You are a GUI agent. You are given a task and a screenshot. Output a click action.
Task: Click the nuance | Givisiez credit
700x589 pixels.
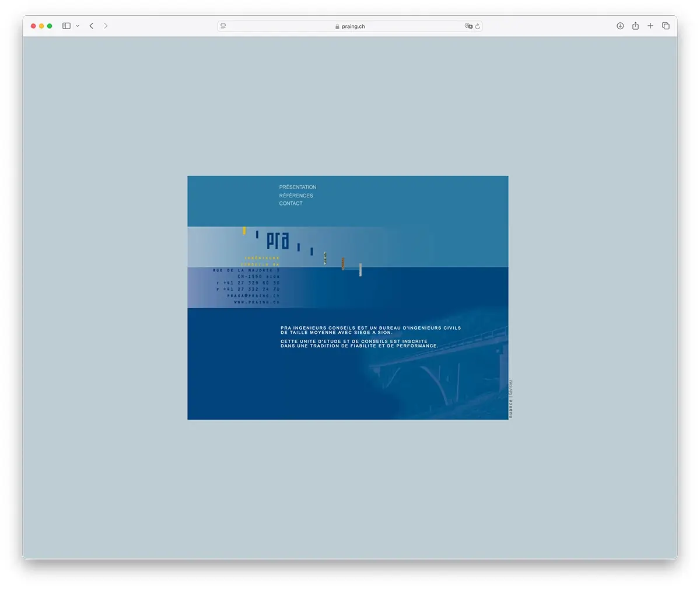pos(510,399)
